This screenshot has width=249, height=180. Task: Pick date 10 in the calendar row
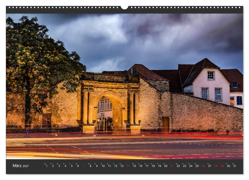103,166
